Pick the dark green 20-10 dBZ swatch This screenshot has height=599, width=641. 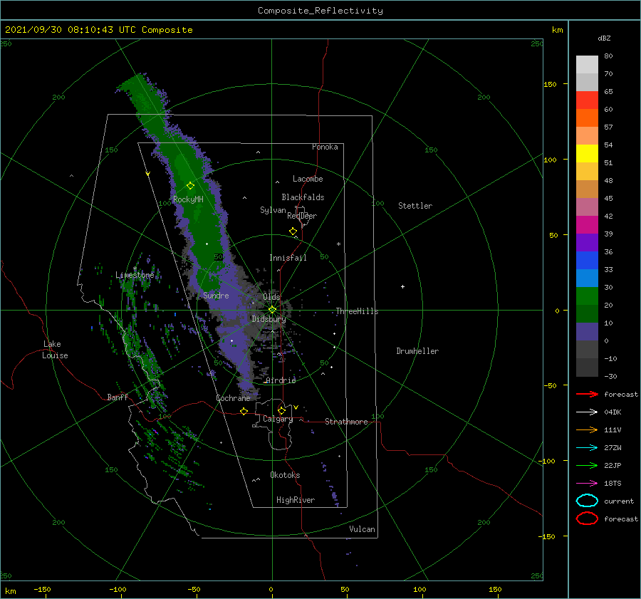[x=587, y=314]
